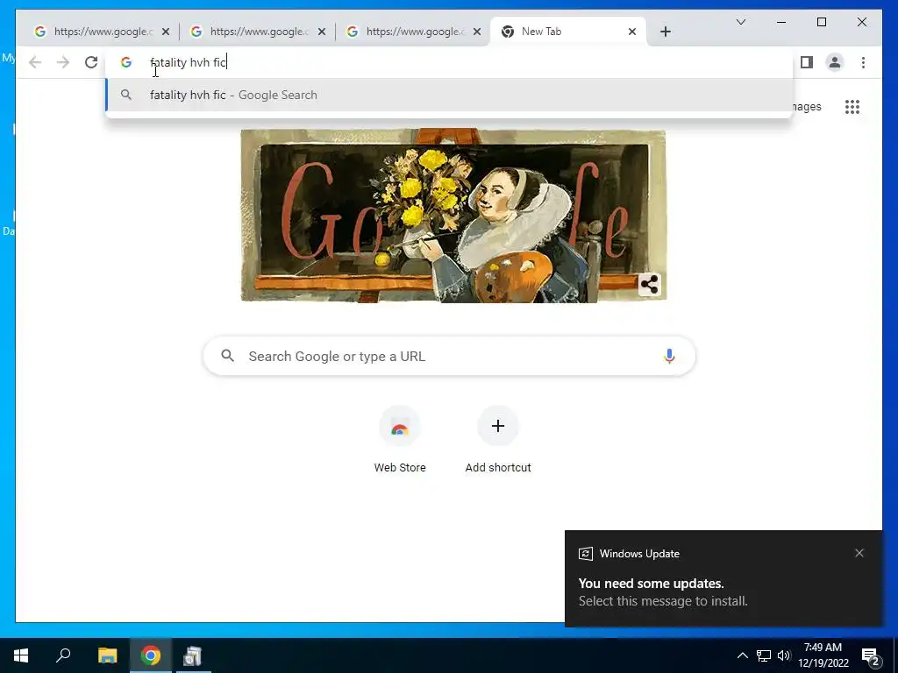Open the Google apps grid

point(852,107)
